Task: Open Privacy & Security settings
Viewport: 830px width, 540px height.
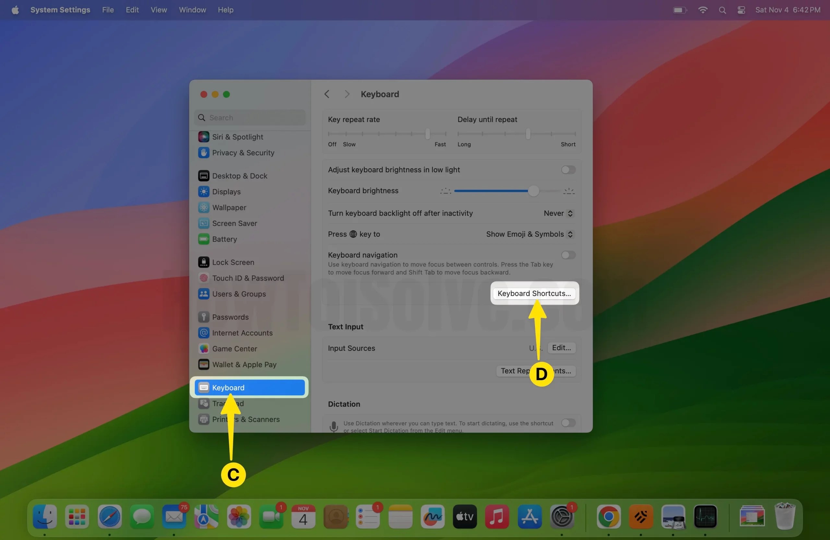Action: 243,152
